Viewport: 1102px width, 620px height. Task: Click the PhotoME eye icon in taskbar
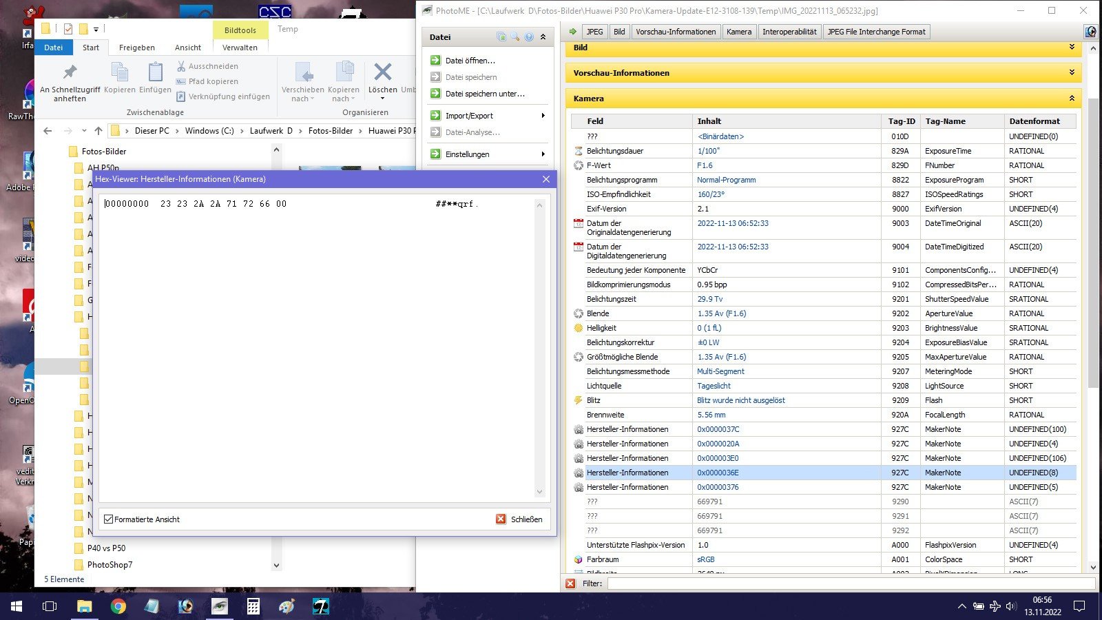click(x=219, y=606)
